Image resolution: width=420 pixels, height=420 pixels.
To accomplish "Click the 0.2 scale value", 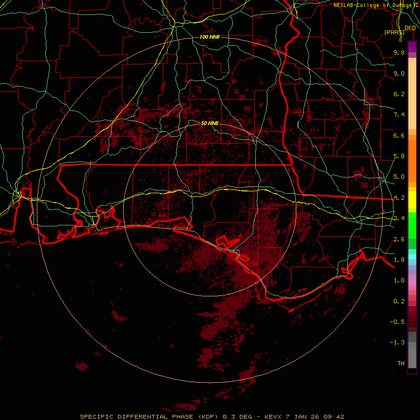I will (x=399, y=301).
